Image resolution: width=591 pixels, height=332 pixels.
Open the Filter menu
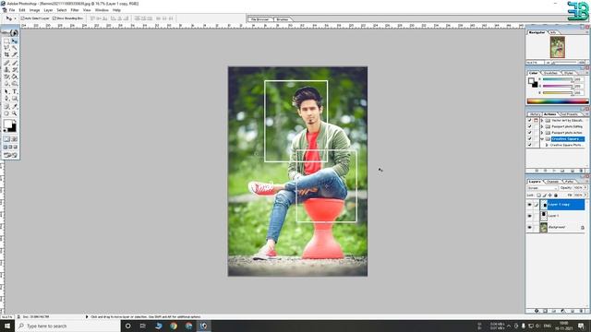point(75,10)
